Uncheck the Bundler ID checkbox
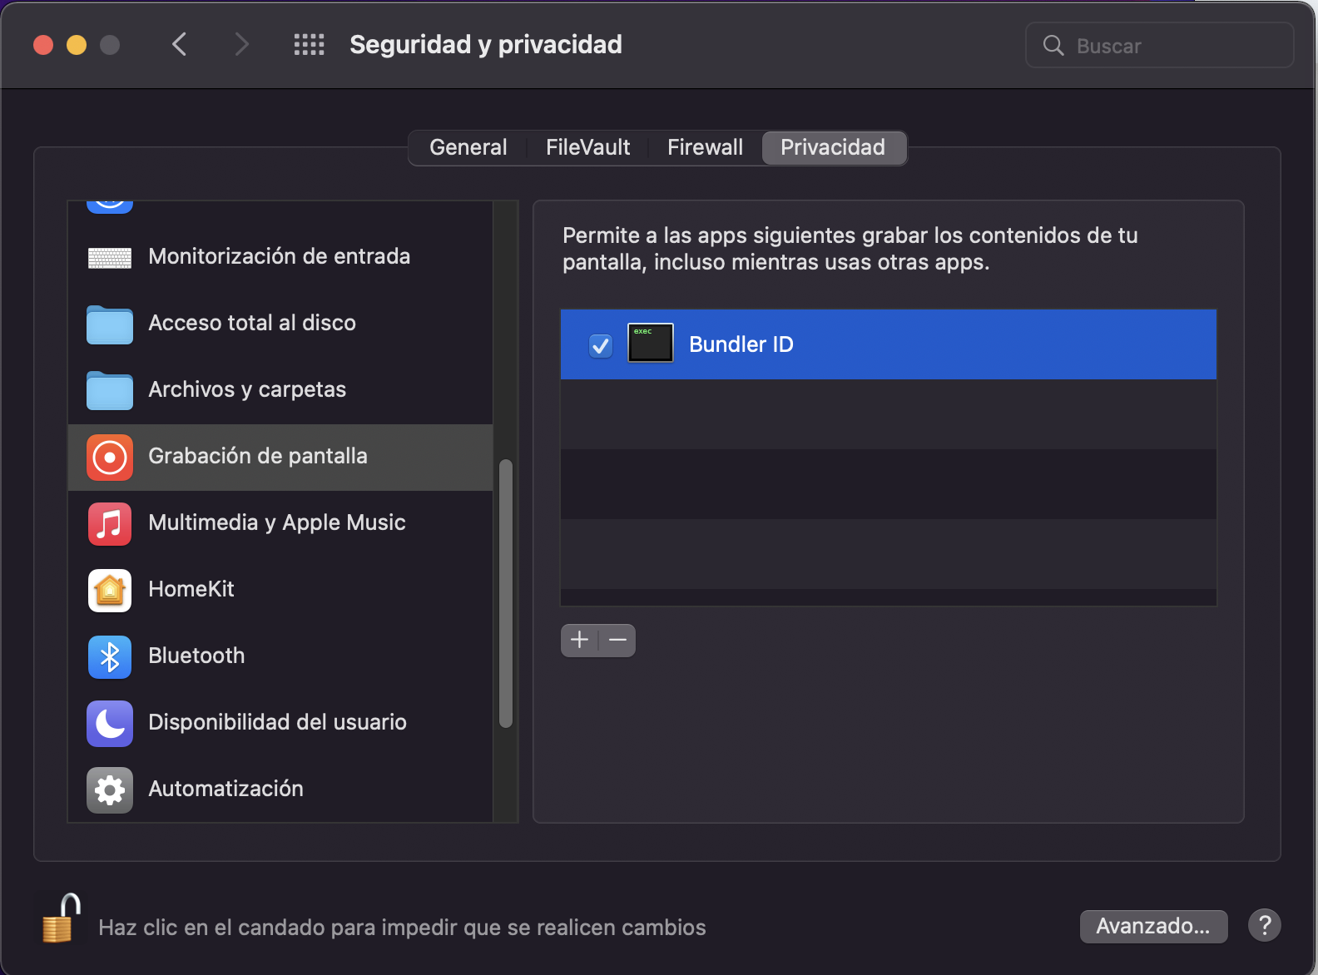The image size is (1318, 975). 600,345
